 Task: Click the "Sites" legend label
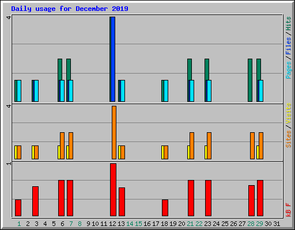pos(288,139)
